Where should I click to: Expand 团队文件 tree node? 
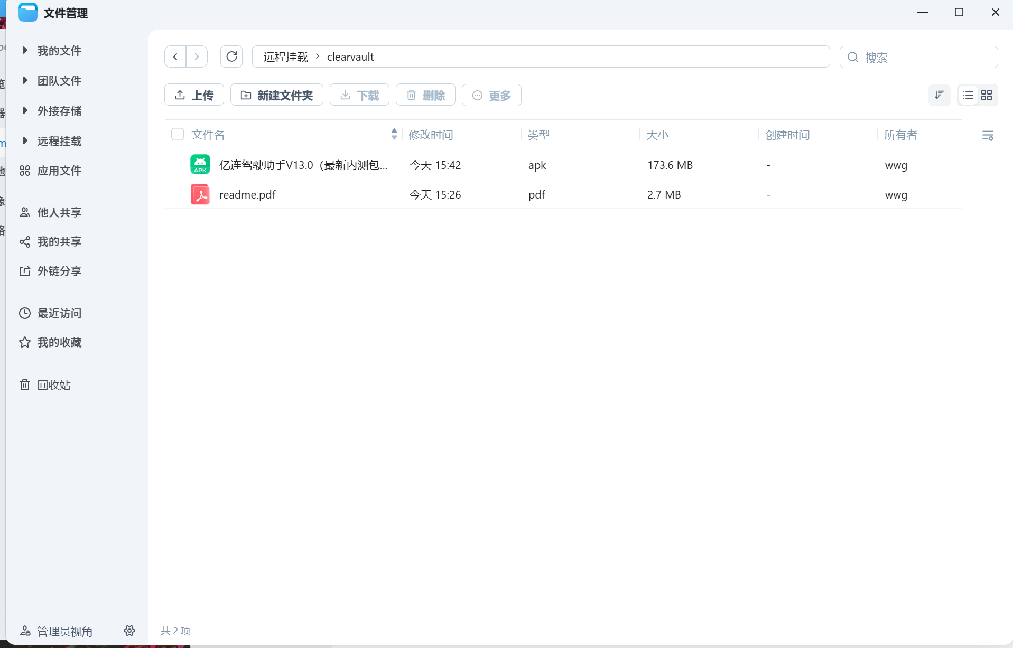[x=25, y=81]
